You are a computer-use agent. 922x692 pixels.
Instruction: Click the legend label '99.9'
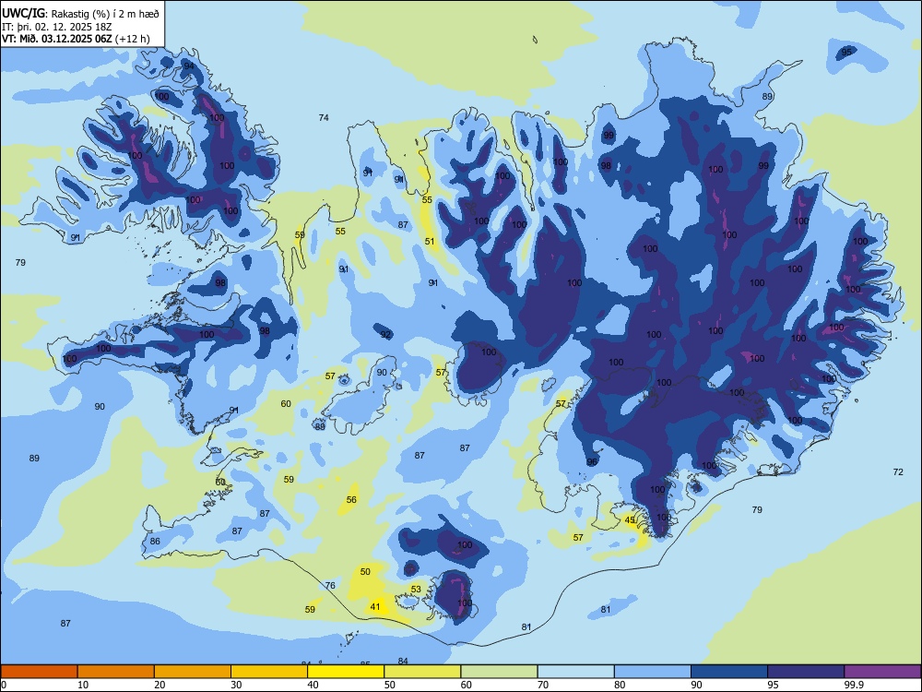853,685
